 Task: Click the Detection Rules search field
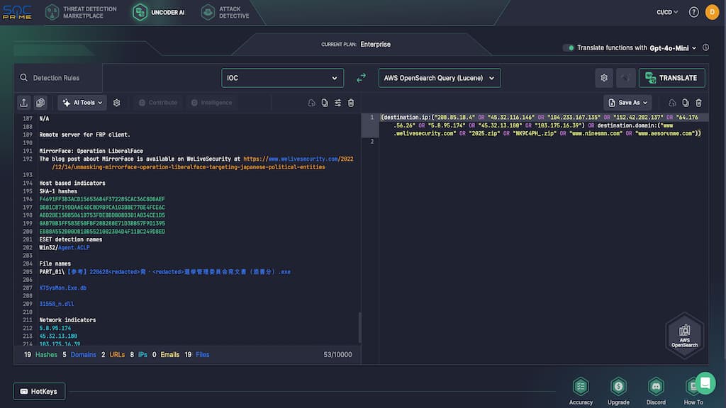(x=57, y=78)
